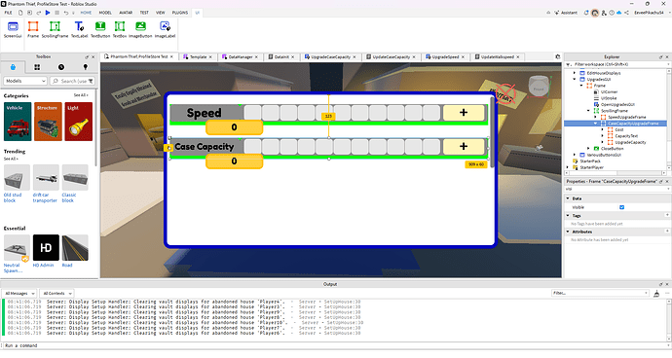Open the Toolbox search filter options
This screenshot has height=358, width=672.
click(91, 81)
